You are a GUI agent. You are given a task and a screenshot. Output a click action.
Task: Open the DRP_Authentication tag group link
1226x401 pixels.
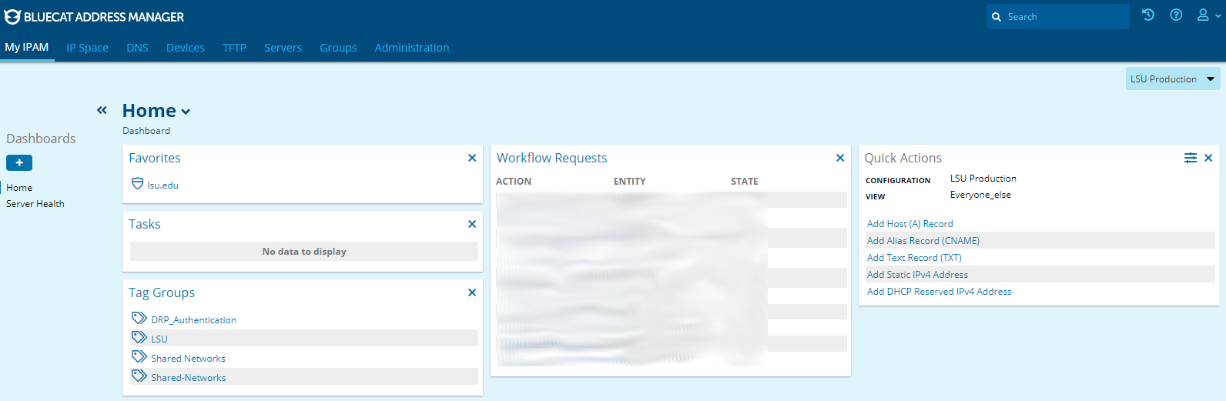pos(194,320)
